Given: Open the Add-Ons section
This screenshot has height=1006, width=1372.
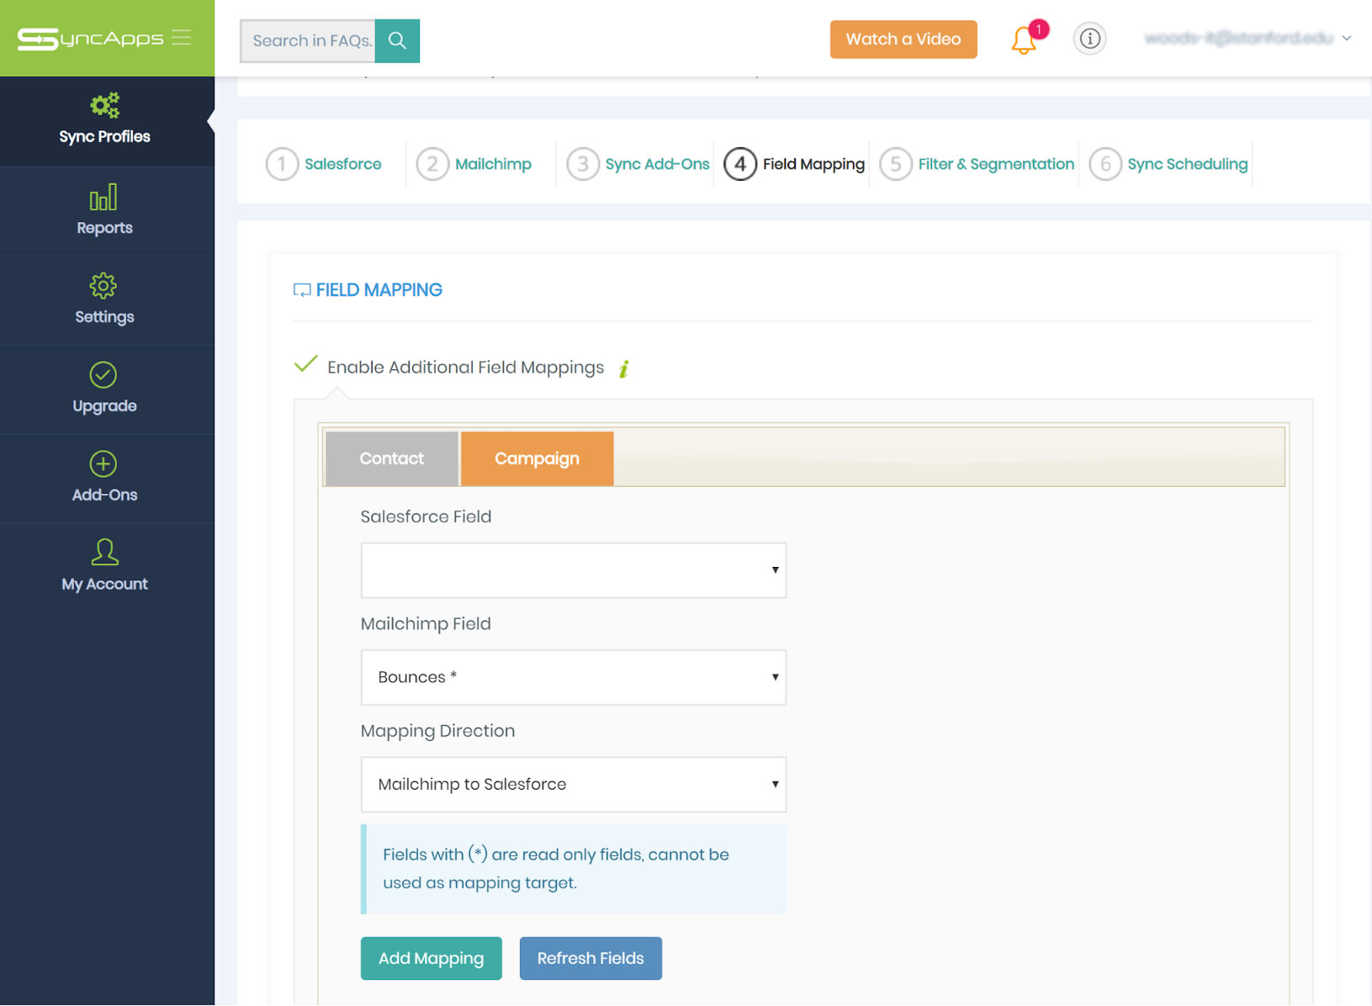Looking at the screenshot, I should [104, 479].
